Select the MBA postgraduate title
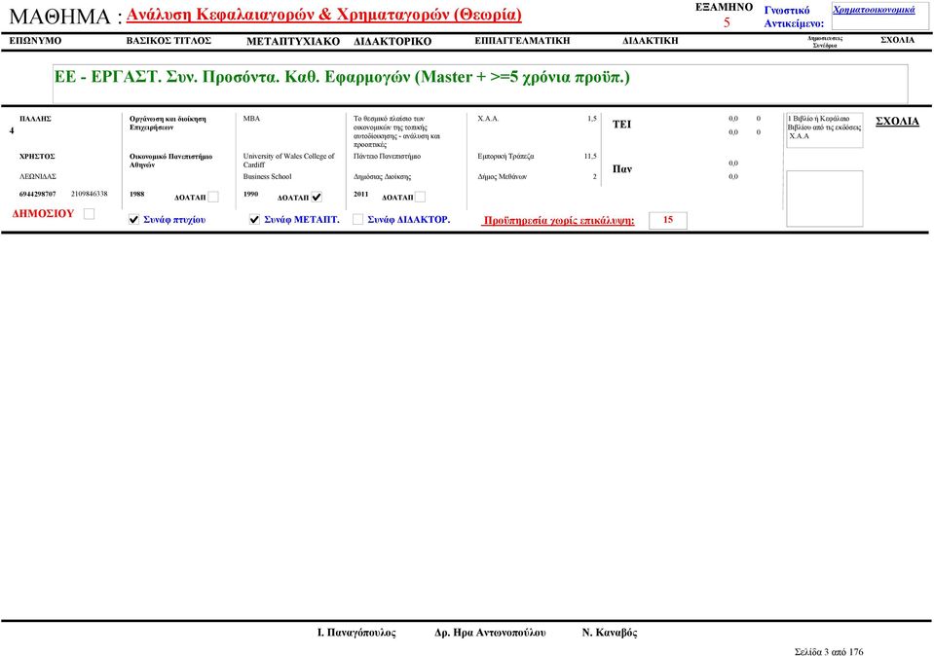The width and height of the screenshot is (934, 656). (x=251, y=119)
